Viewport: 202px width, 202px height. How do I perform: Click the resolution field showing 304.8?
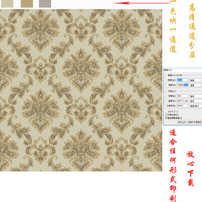coord(182,105)
